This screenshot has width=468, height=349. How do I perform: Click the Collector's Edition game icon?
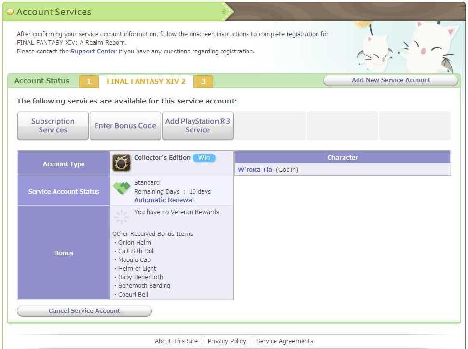pos(122,163)
